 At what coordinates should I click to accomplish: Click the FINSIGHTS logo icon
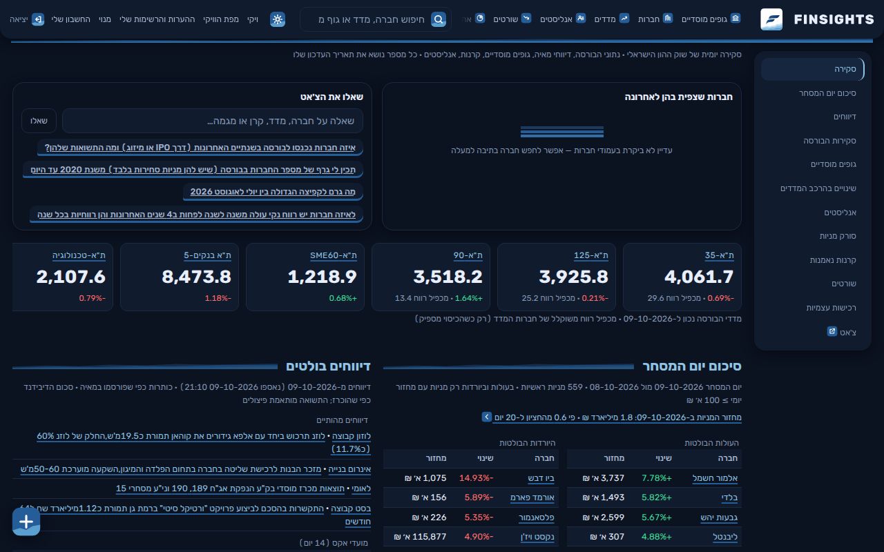tap(771, 19)
